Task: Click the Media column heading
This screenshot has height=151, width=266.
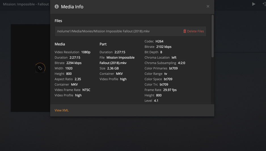Action: point(60,44)
